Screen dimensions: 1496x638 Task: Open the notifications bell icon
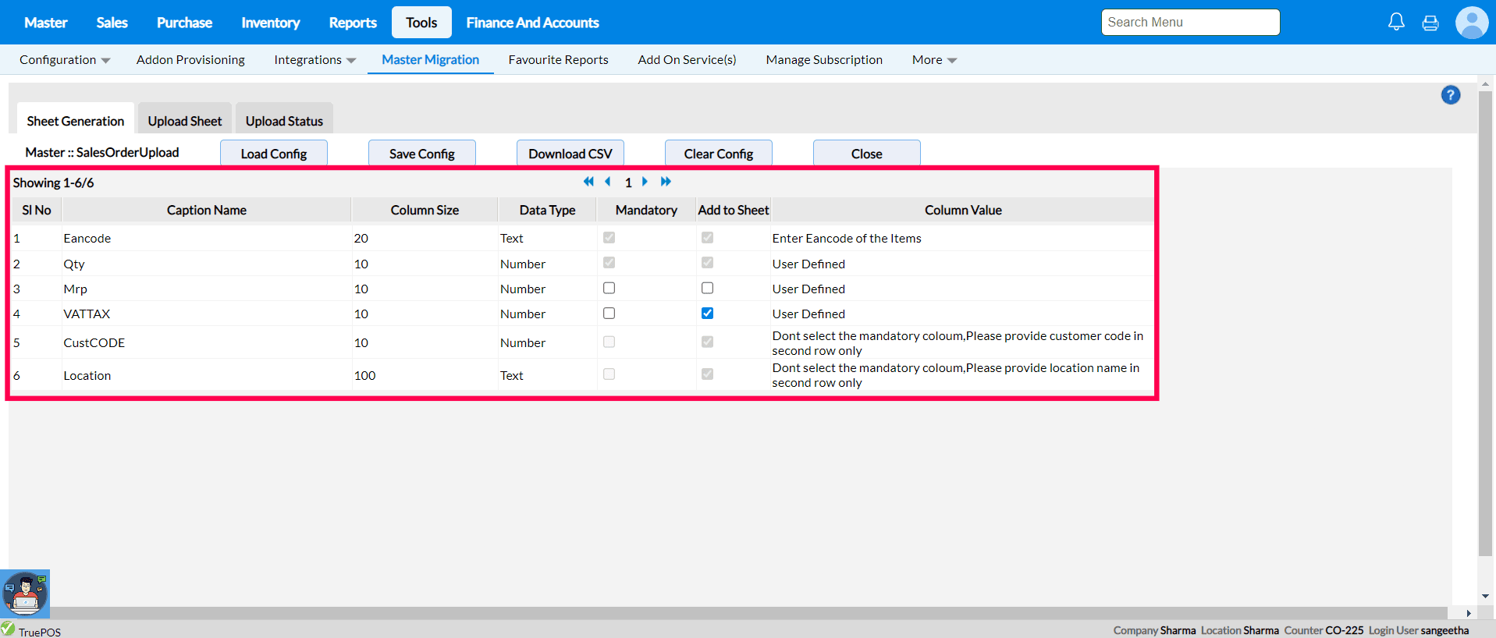[1396, 22]
